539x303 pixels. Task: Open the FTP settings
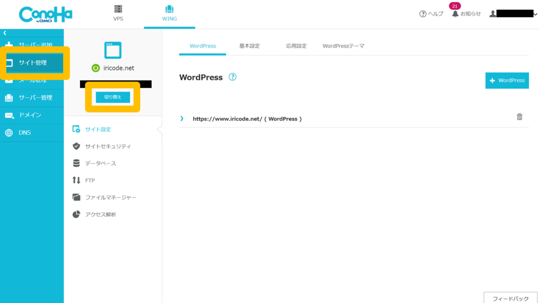90,180
